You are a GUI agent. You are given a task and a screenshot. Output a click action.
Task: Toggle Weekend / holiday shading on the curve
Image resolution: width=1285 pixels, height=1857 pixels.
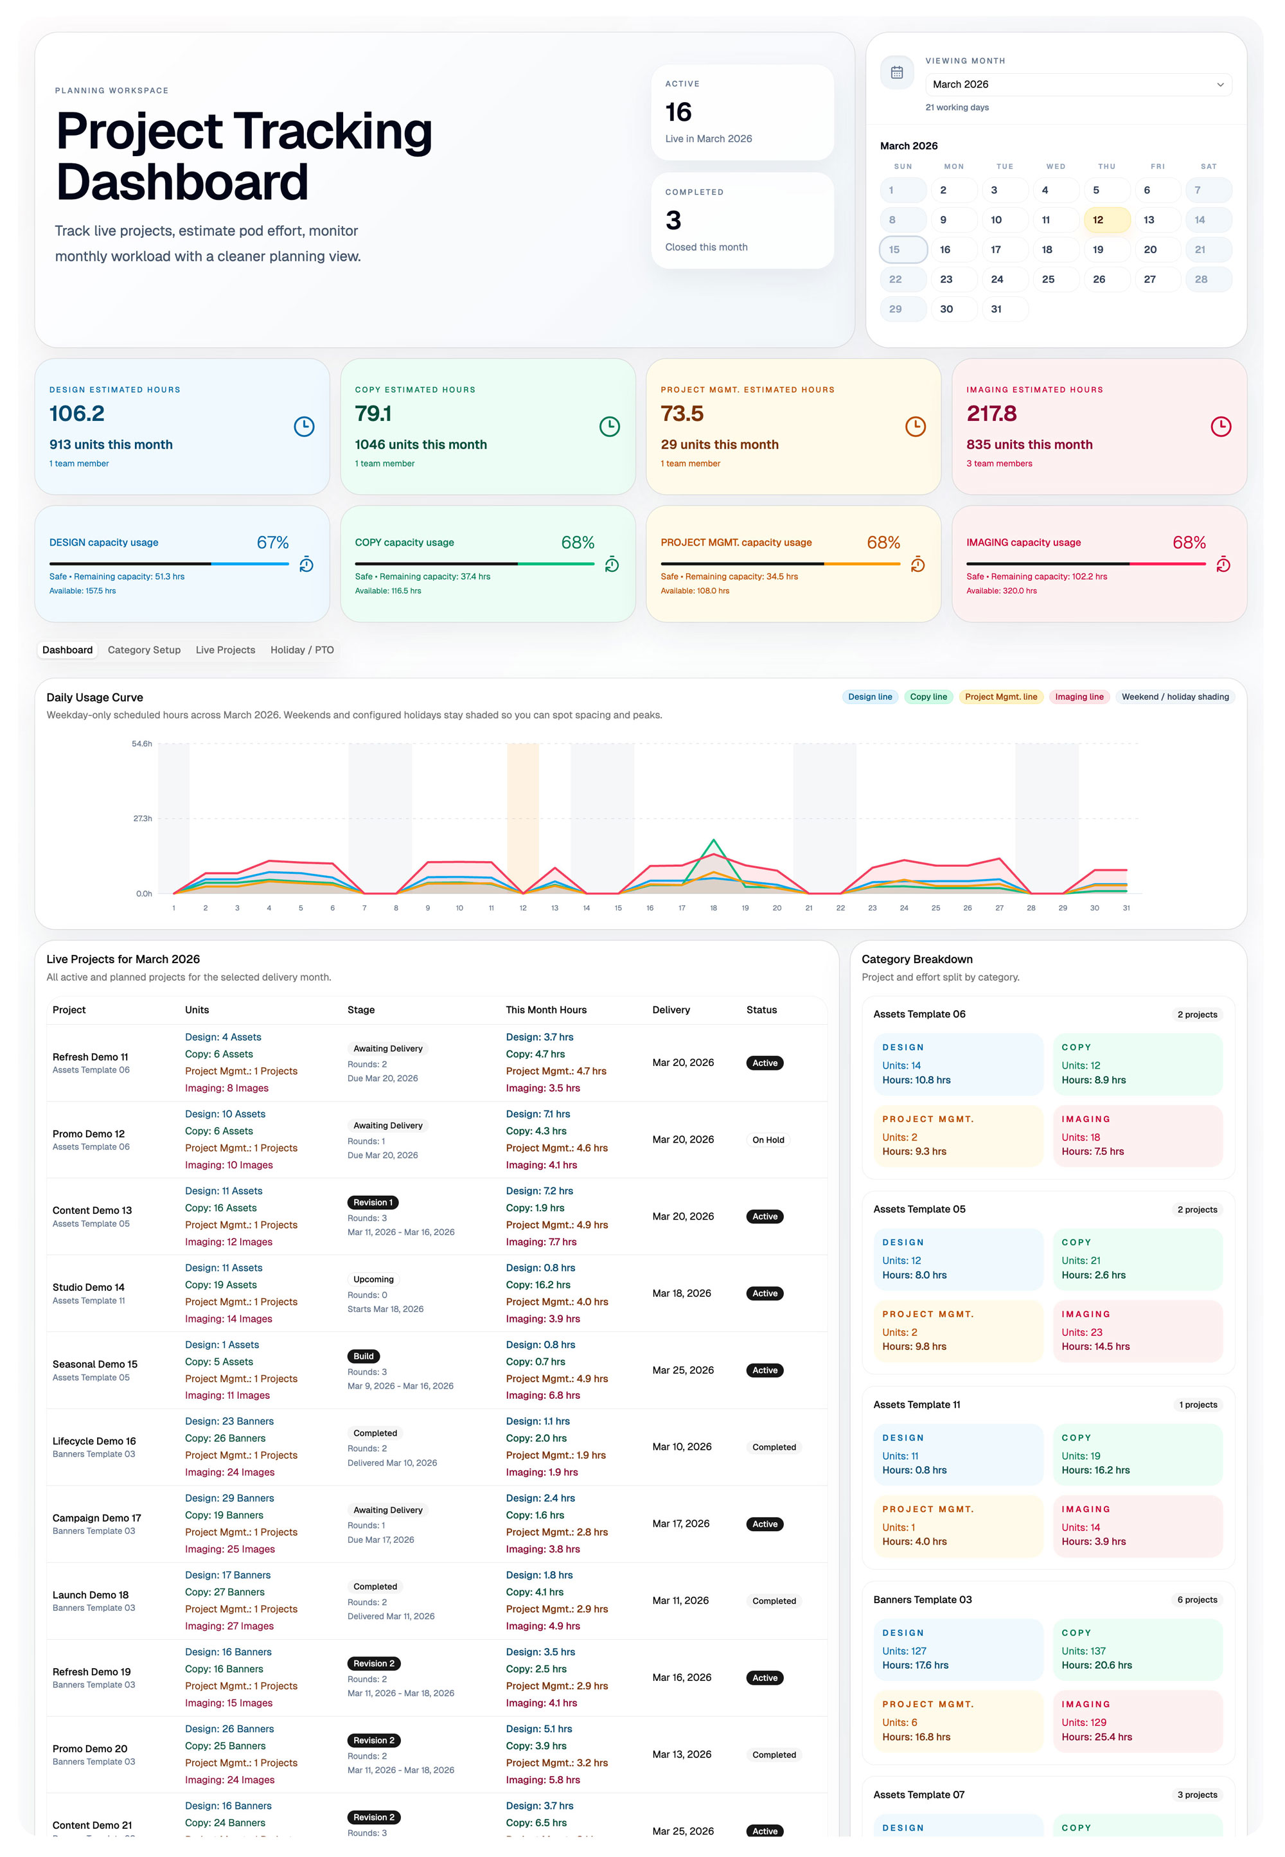(x=1176, y=697)
